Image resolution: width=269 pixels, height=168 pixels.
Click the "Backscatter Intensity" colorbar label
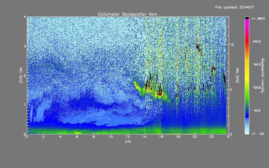[263, 76]
